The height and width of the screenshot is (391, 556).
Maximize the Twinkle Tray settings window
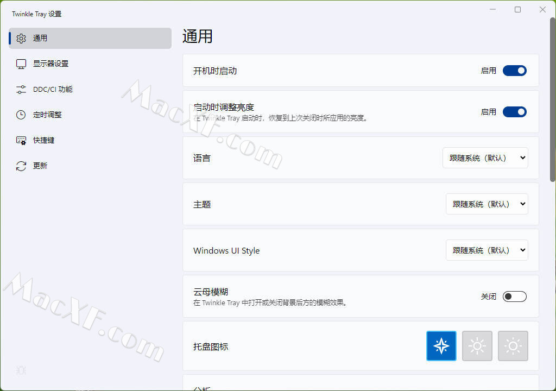point(517,10)
